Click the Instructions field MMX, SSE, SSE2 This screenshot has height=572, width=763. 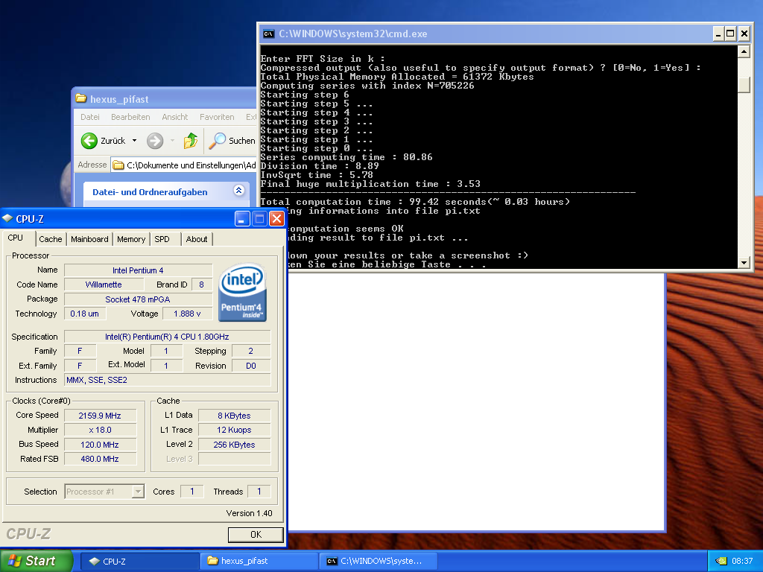coord(167,380)
